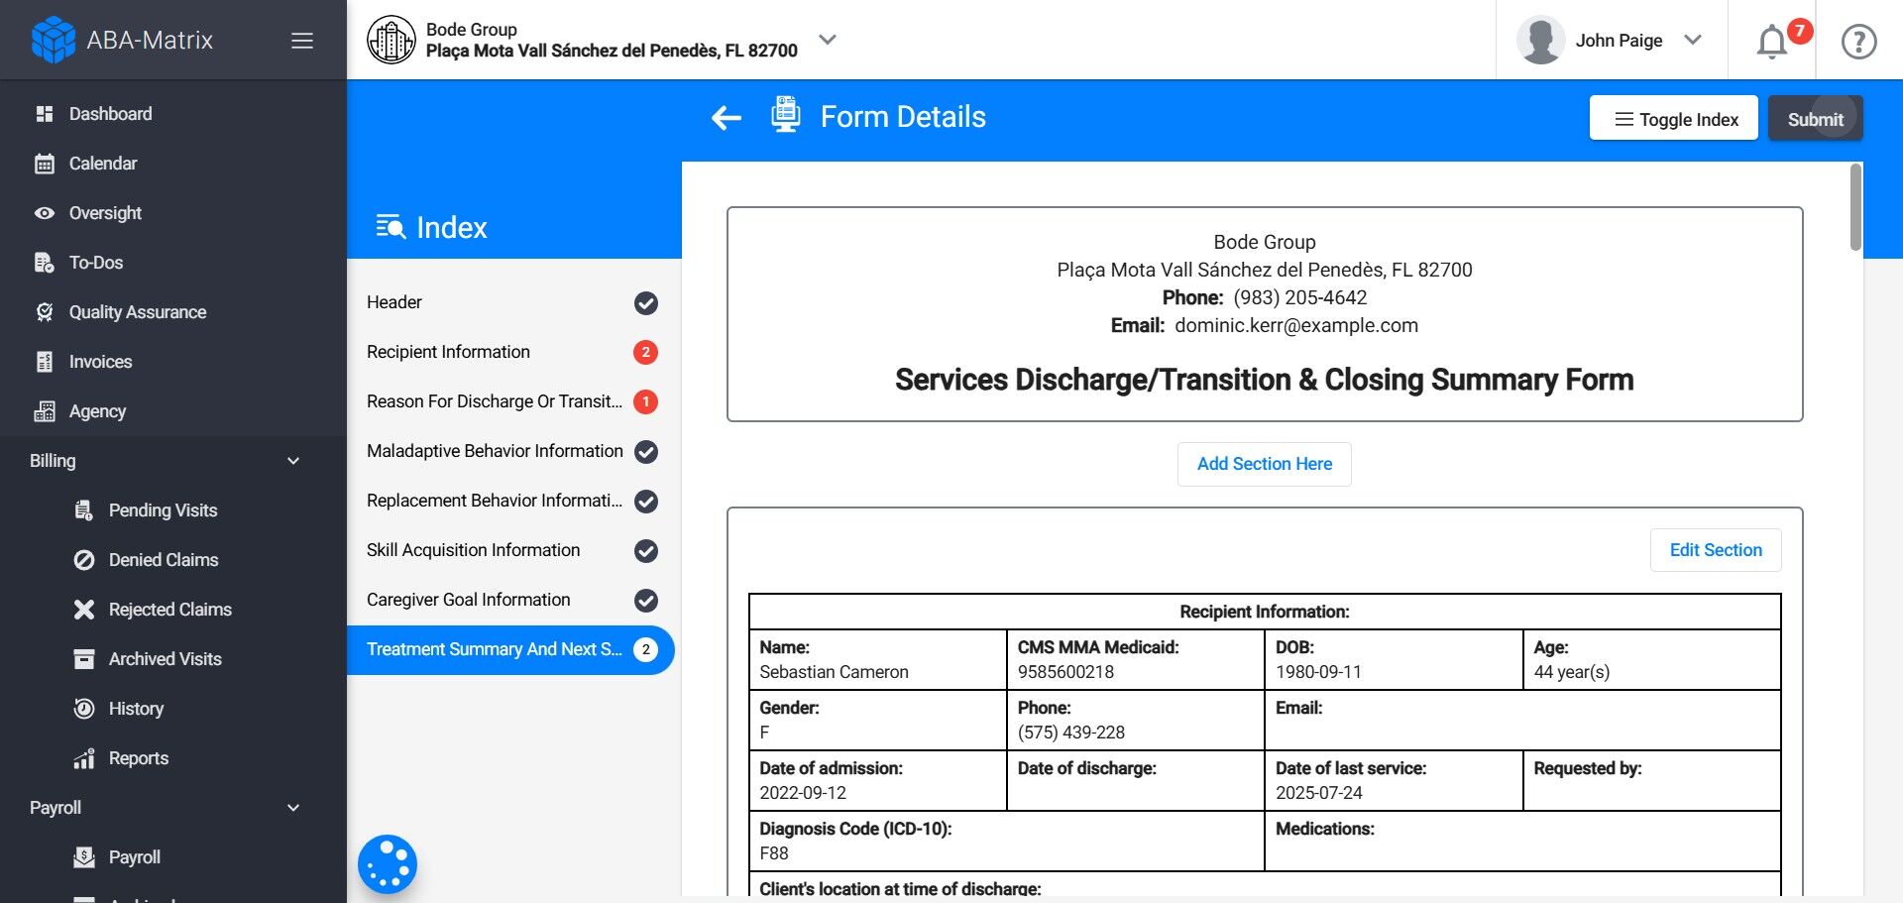Click diagnosis code F88
This screenshot has height=903, width=1903.
pos(774,853)
